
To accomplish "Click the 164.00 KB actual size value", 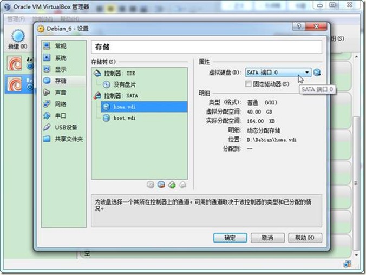I will [x=261, y=121].
